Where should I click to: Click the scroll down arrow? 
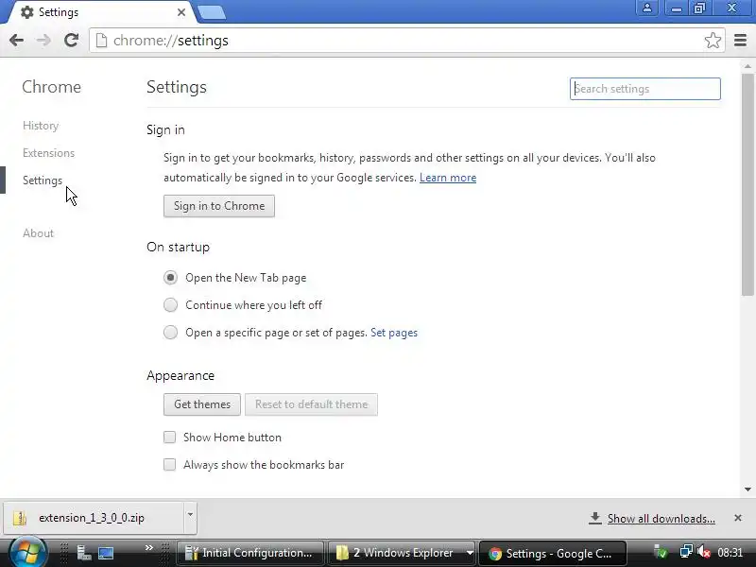point(747,490)
